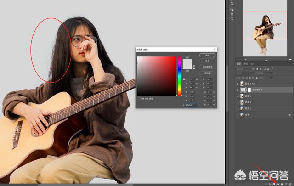The height and width of the screenshot is (186, 294).
Task: Select the R red radio button
Action: [184, 92]
